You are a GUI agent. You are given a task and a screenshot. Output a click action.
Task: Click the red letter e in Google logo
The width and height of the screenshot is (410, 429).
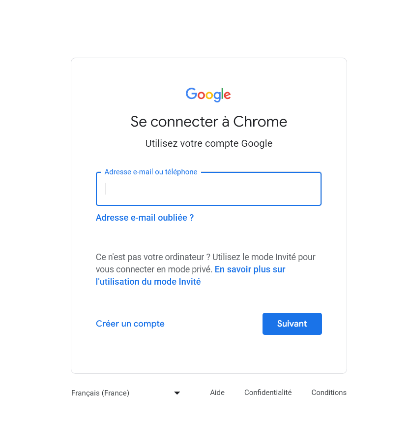coord(228,96)
